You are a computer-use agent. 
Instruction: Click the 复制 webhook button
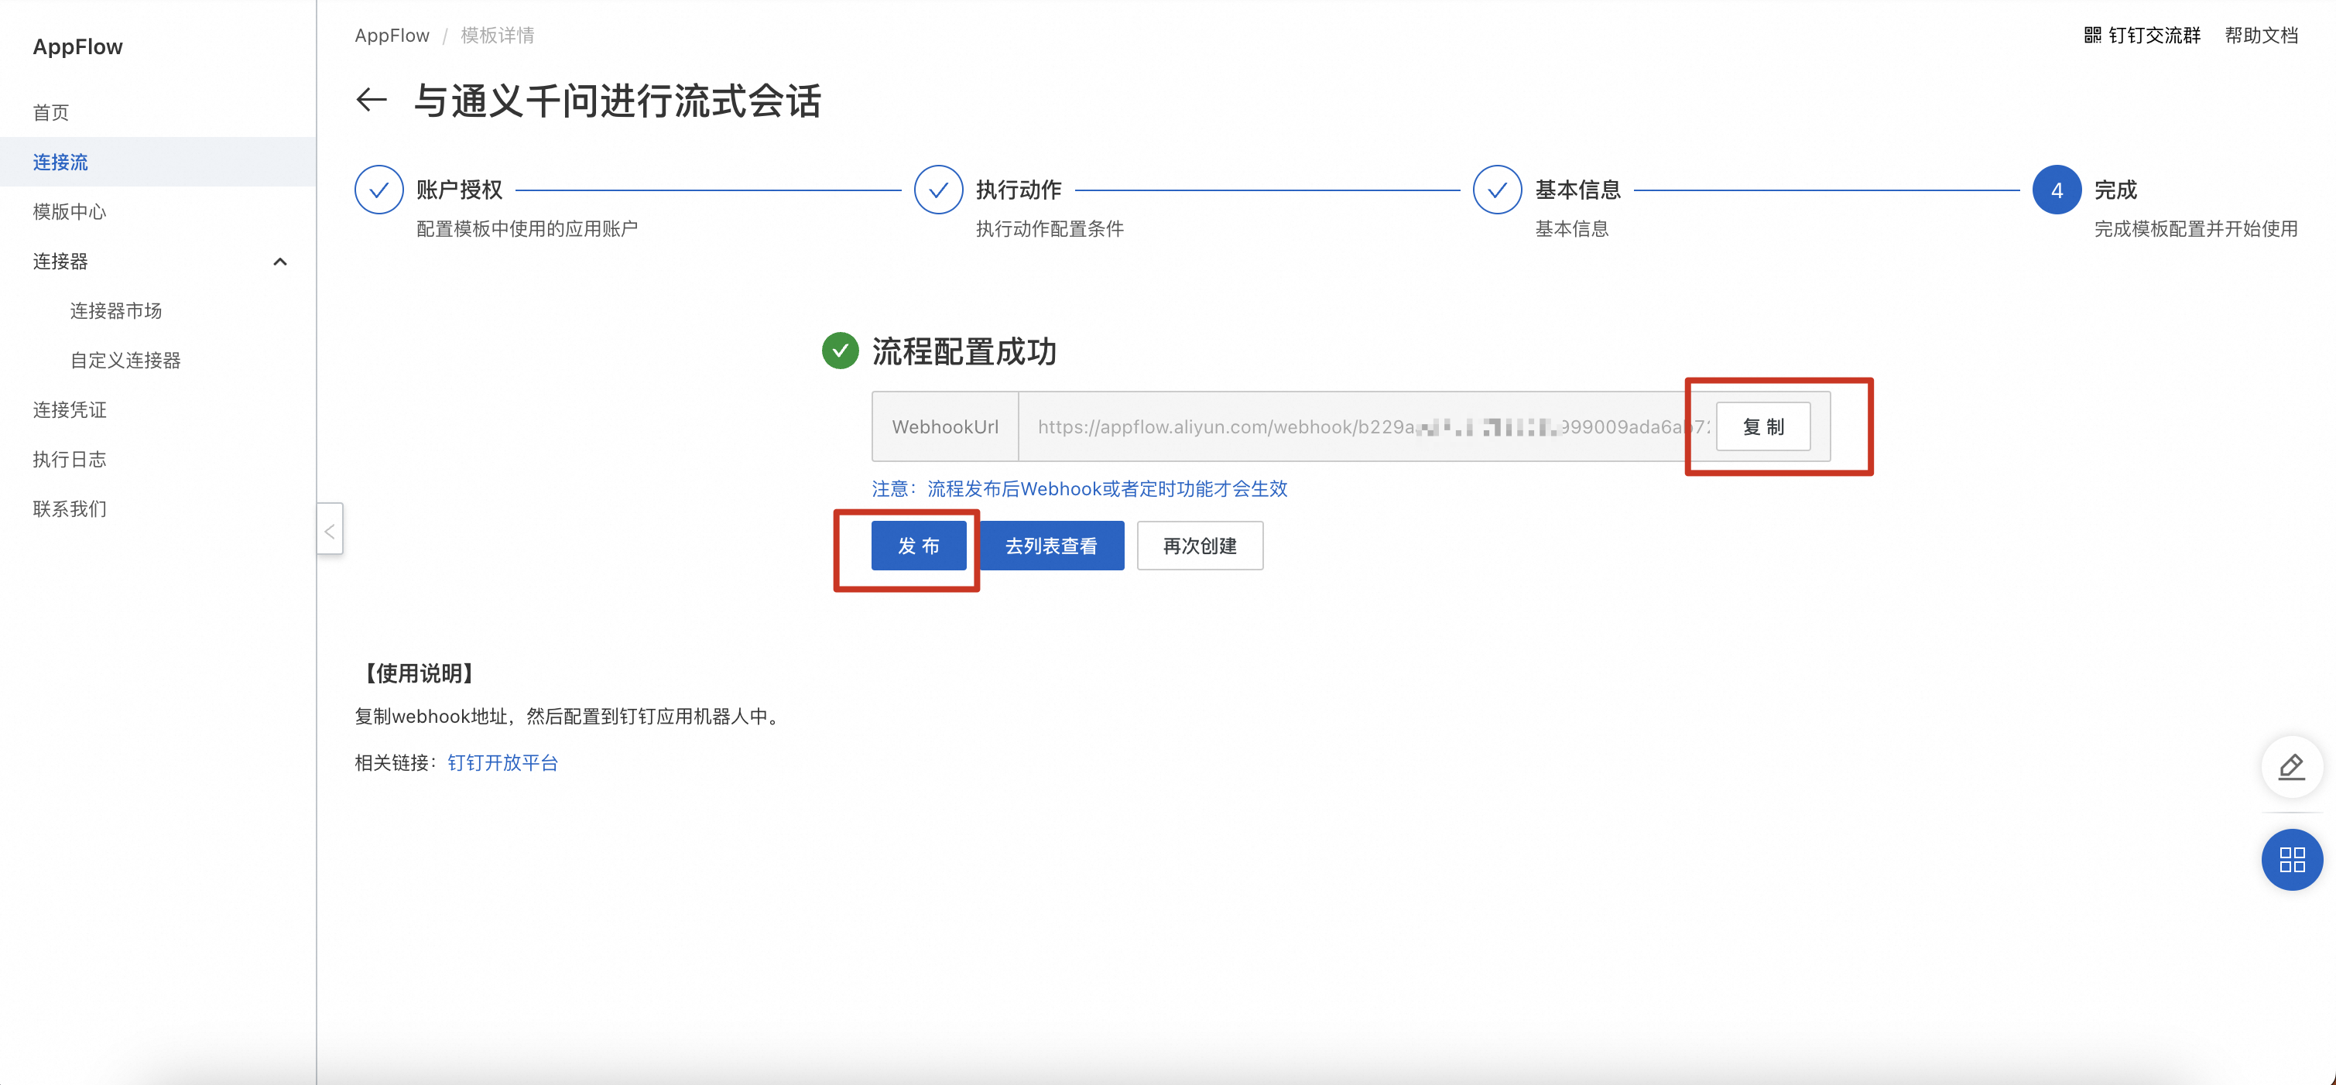coord(1763,426)
